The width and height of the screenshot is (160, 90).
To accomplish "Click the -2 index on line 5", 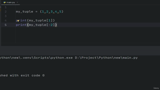I will (50, 25).
